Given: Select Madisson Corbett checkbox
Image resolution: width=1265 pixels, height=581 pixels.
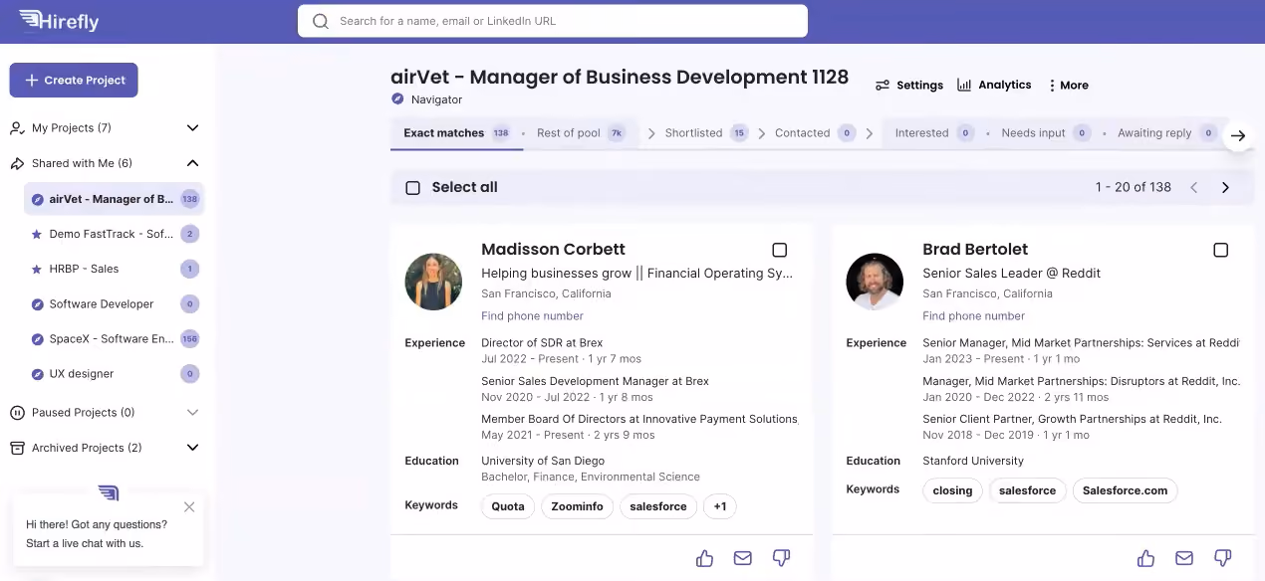Looking at the screenshot, I should [x=780, y=250].
